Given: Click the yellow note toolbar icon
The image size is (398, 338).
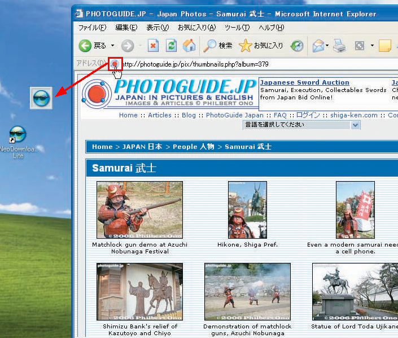Looking at the screenshot, I should 385,46.
